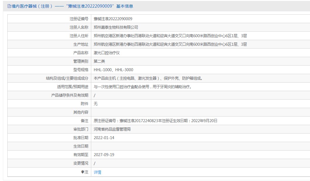Select the 本产品由主机 composition text
The image size is (310, 181).
(149, 78)
